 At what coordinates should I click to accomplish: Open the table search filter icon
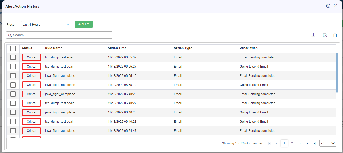point(325,35)
